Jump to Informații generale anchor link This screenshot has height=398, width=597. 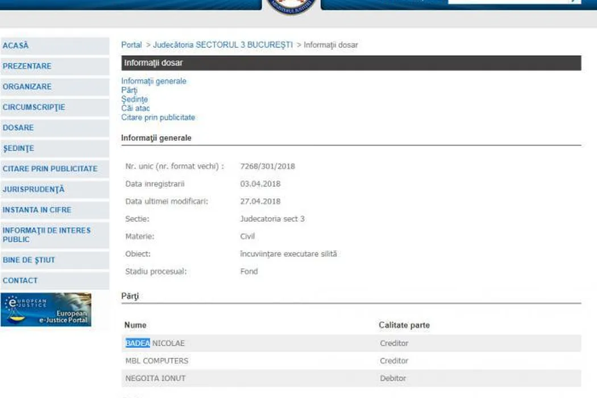154,81
